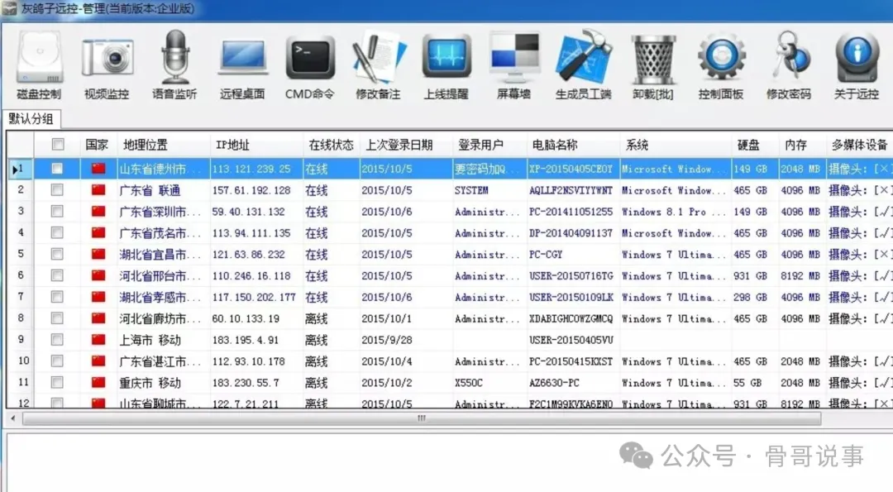Select row header number 1
The image size is (893, 492).
pos(20,169)
